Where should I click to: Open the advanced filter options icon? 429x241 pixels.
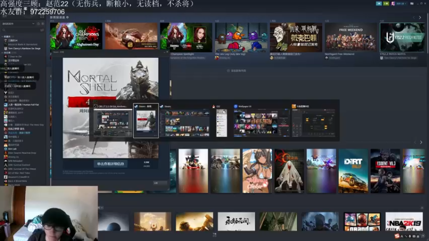pos(42,30)
